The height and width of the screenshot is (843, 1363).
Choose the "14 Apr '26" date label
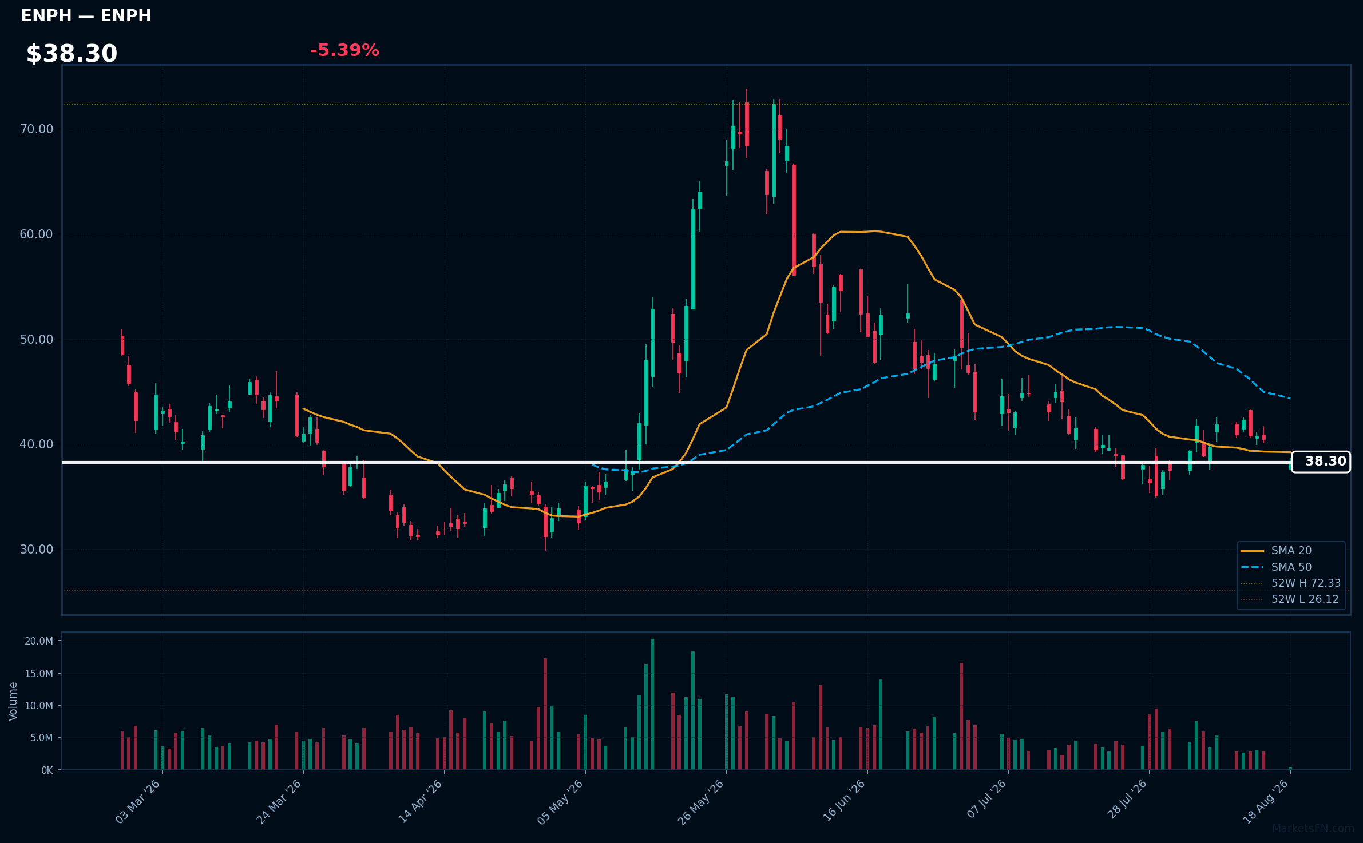tap(420, 802)
